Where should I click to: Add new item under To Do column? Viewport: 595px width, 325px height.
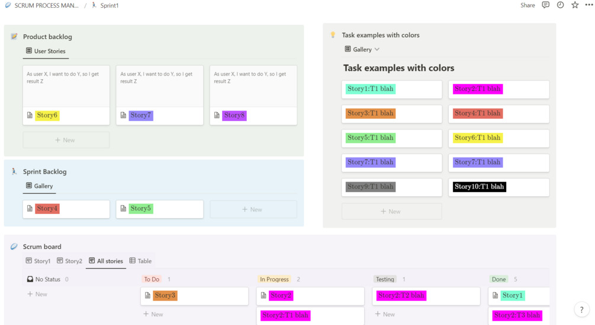(x=153, y=314)
